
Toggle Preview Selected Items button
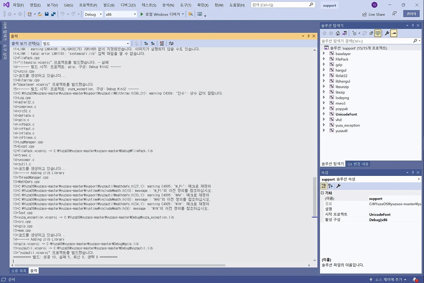click(x=394, y=33)
